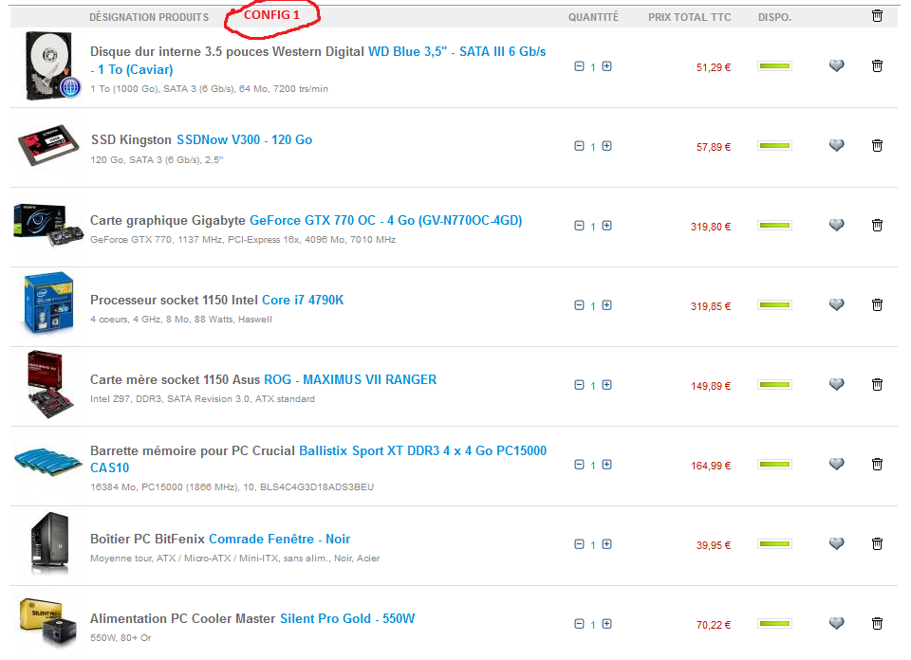Click the Asus motherboard thumbnail
Image resolution: width=911 pixels, height=660 pixels.
pos(50,384)
